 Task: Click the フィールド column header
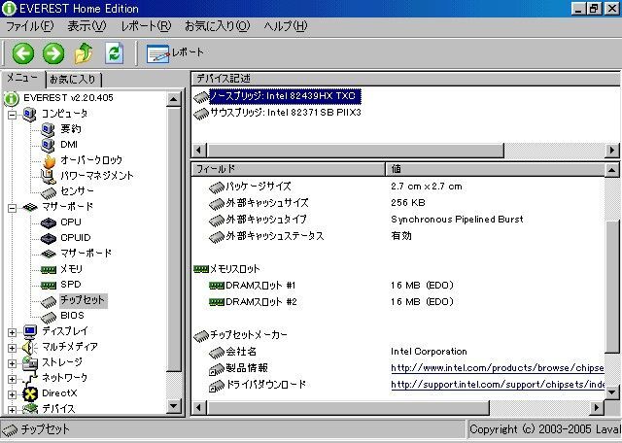(x=288, y=169)
